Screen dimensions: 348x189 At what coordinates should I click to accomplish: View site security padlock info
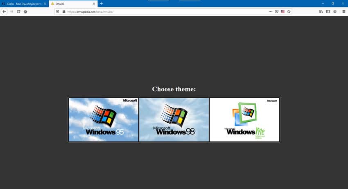pyautogui.click(x=64, y=11)
